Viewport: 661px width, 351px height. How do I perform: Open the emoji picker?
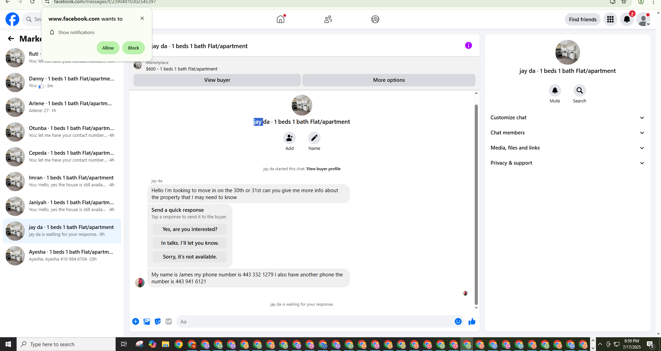tap(458, 321)
